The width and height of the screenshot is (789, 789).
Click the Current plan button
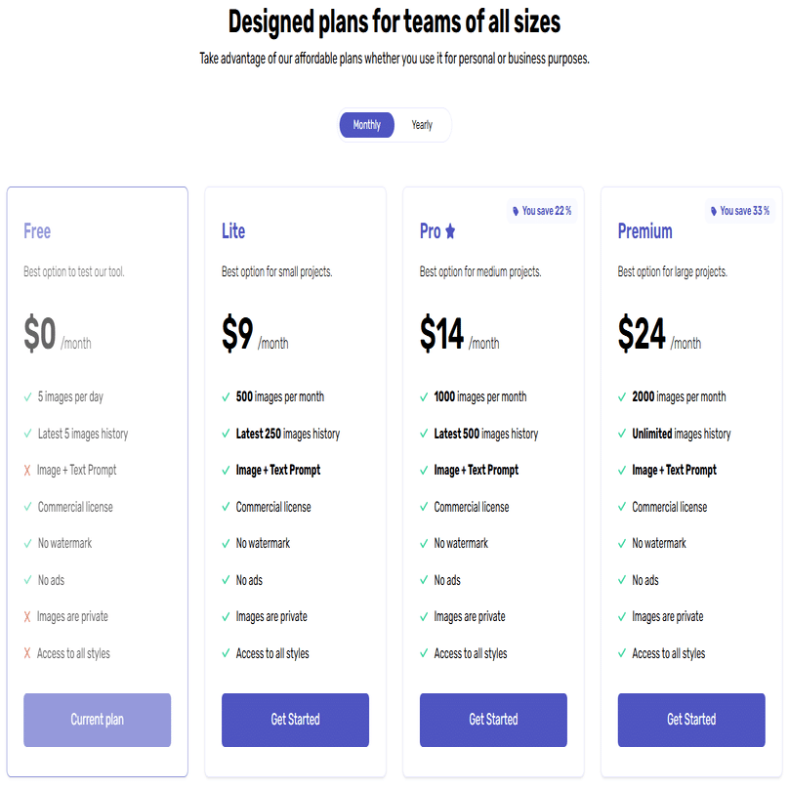point(98,720)
